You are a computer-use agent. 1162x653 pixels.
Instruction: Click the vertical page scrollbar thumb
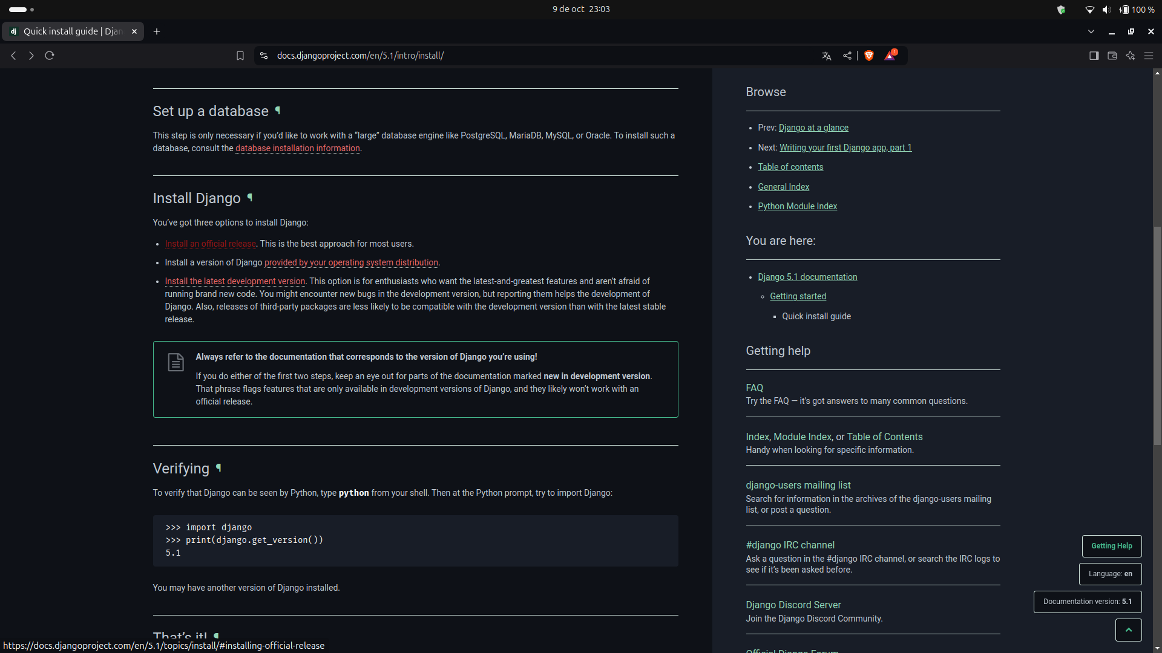(x=1157, y=336)
